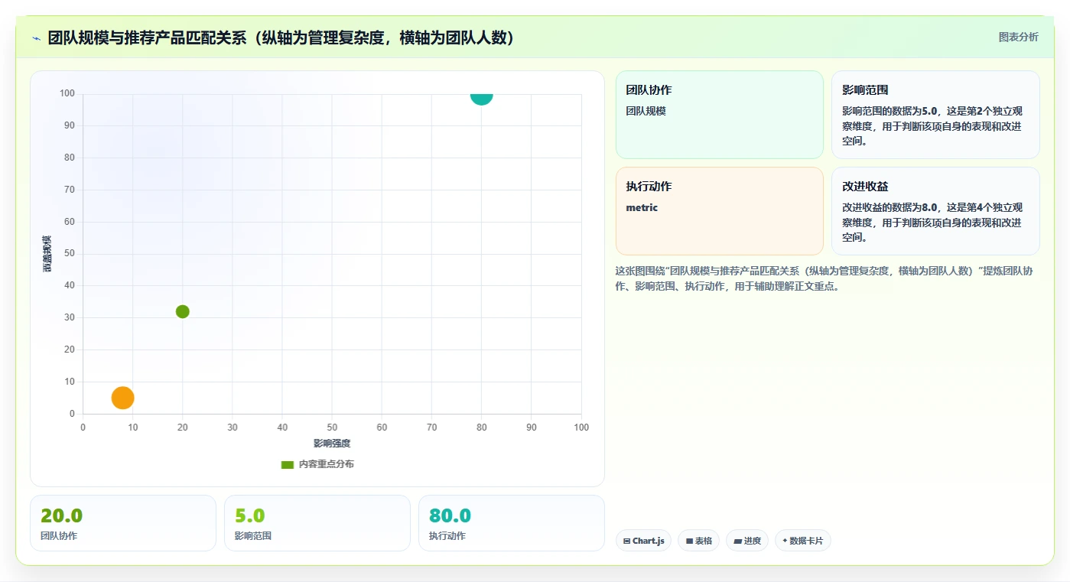Click the green bubble at x=20
This screenshot has width=1070, height=582.
(x=182, y=311)
